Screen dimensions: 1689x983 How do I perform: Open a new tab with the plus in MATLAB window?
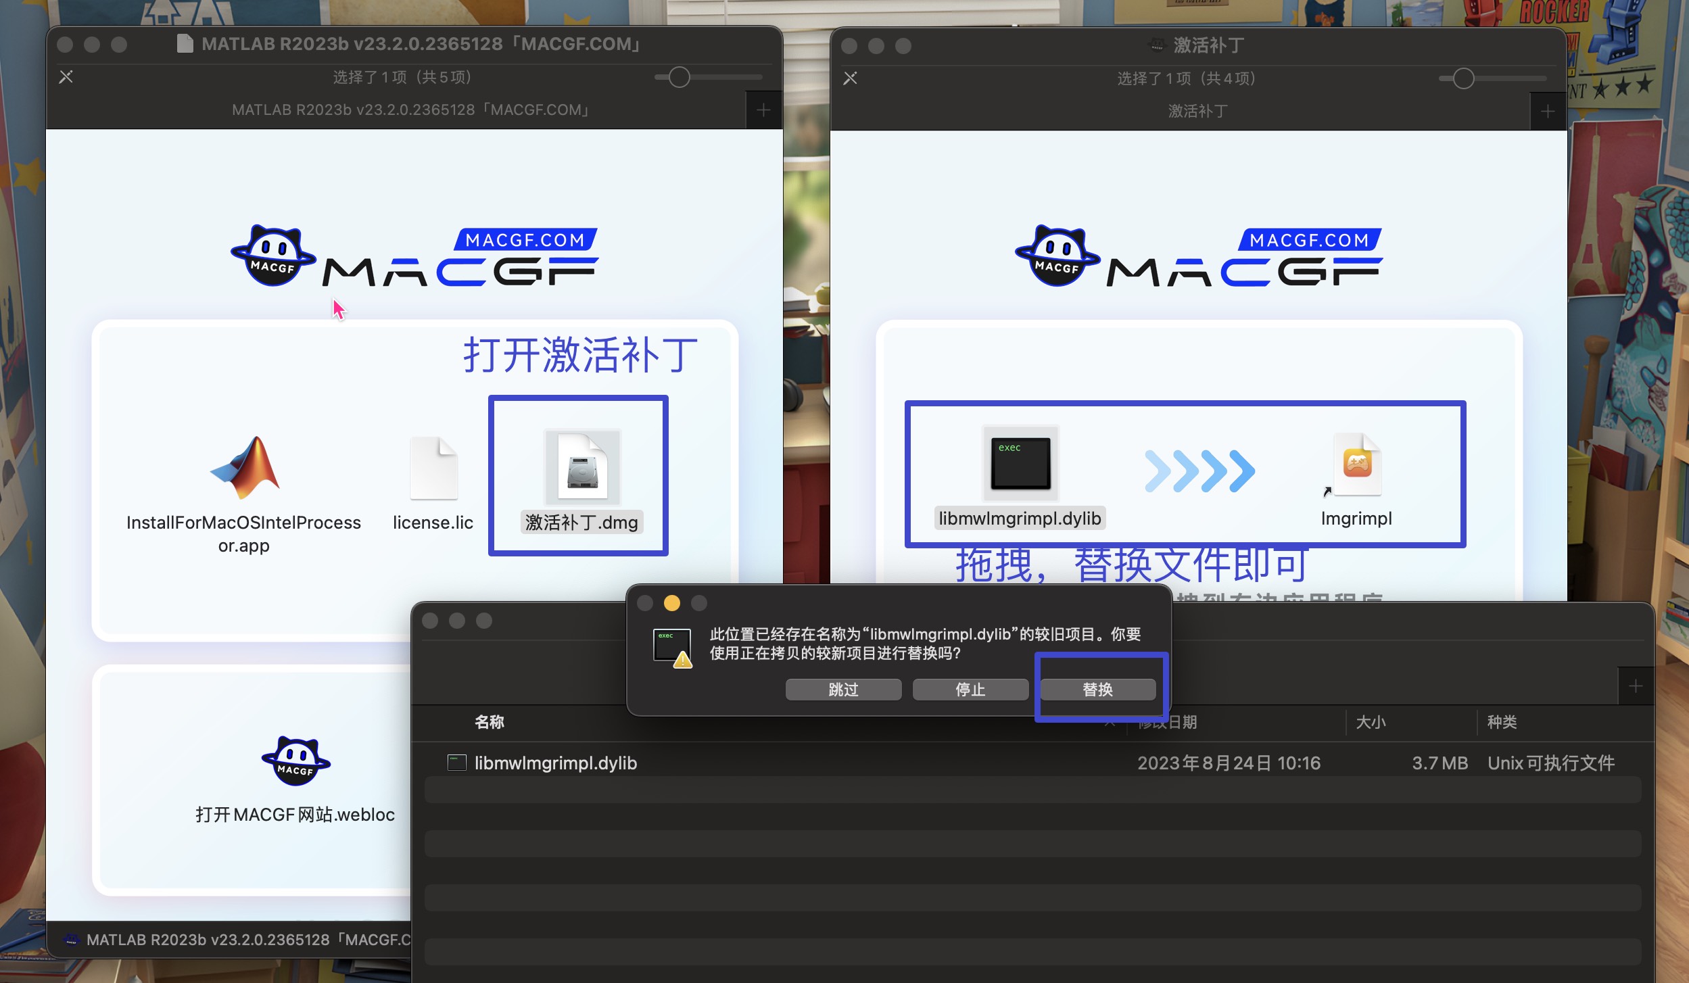click(x=763, y=109)
